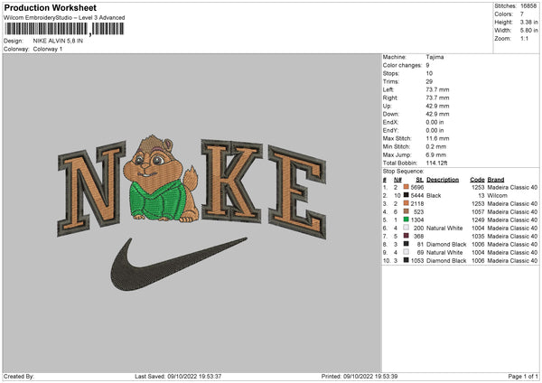Click the Description column header
The image size is (542, 383).
coord(443,180)
